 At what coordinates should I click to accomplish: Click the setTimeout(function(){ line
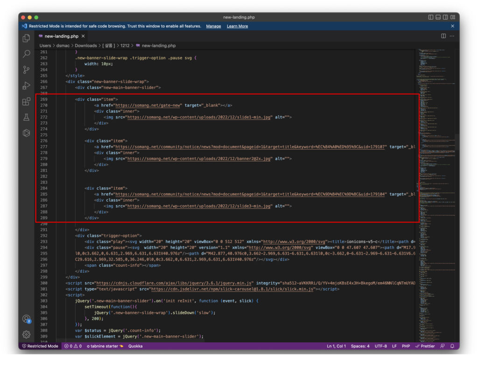111,307
